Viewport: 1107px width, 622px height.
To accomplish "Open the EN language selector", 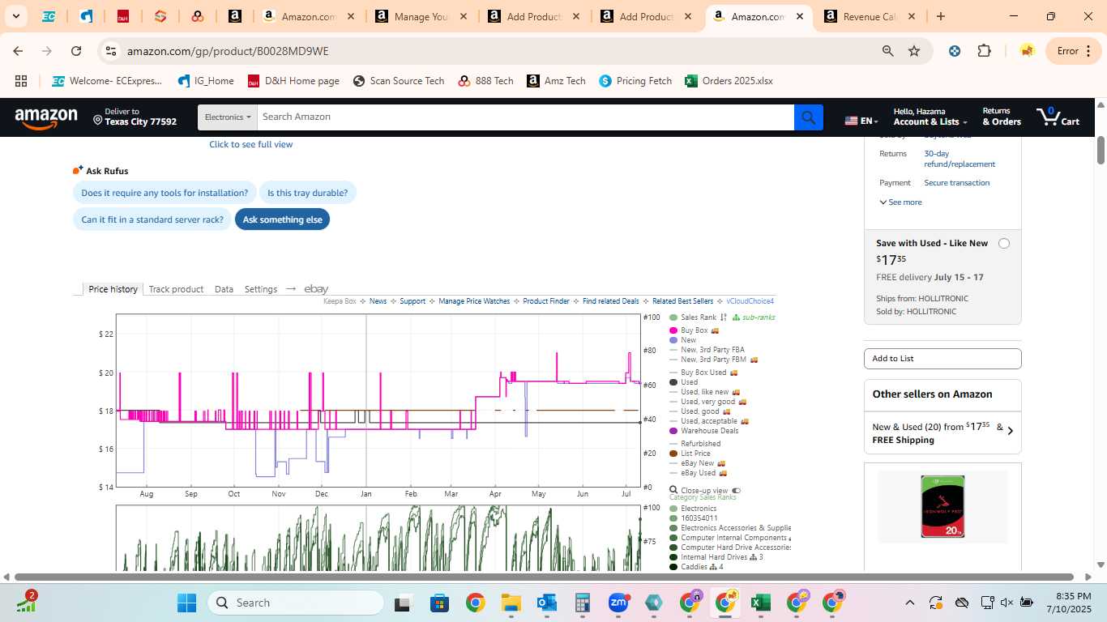I will 861,121.
